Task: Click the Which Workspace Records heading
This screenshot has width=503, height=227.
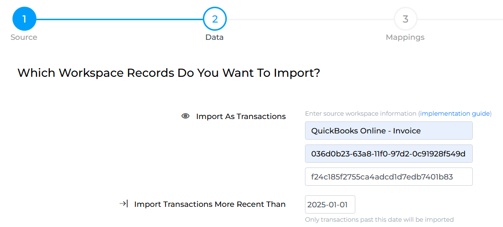Action: 169,73
